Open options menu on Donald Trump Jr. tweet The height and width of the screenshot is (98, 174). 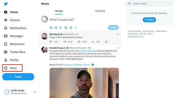click(118, 48)
